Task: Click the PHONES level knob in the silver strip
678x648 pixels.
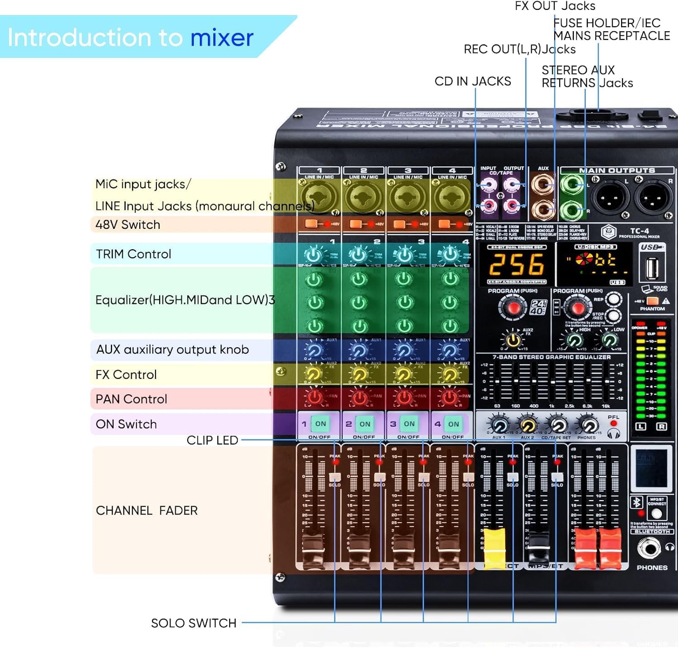Action: (x=588, y=426)
